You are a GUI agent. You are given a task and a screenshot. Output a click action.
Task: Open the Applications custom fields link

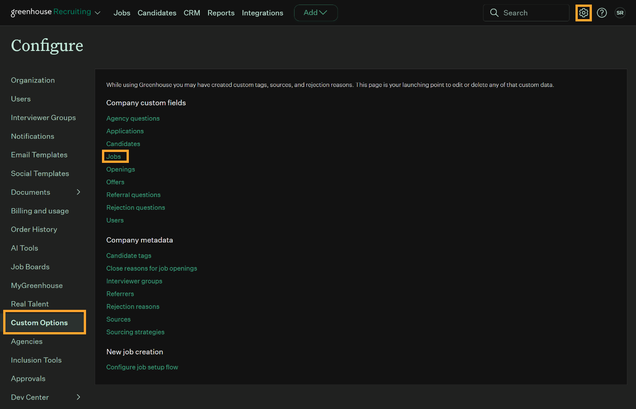click(x=125, y=131)
